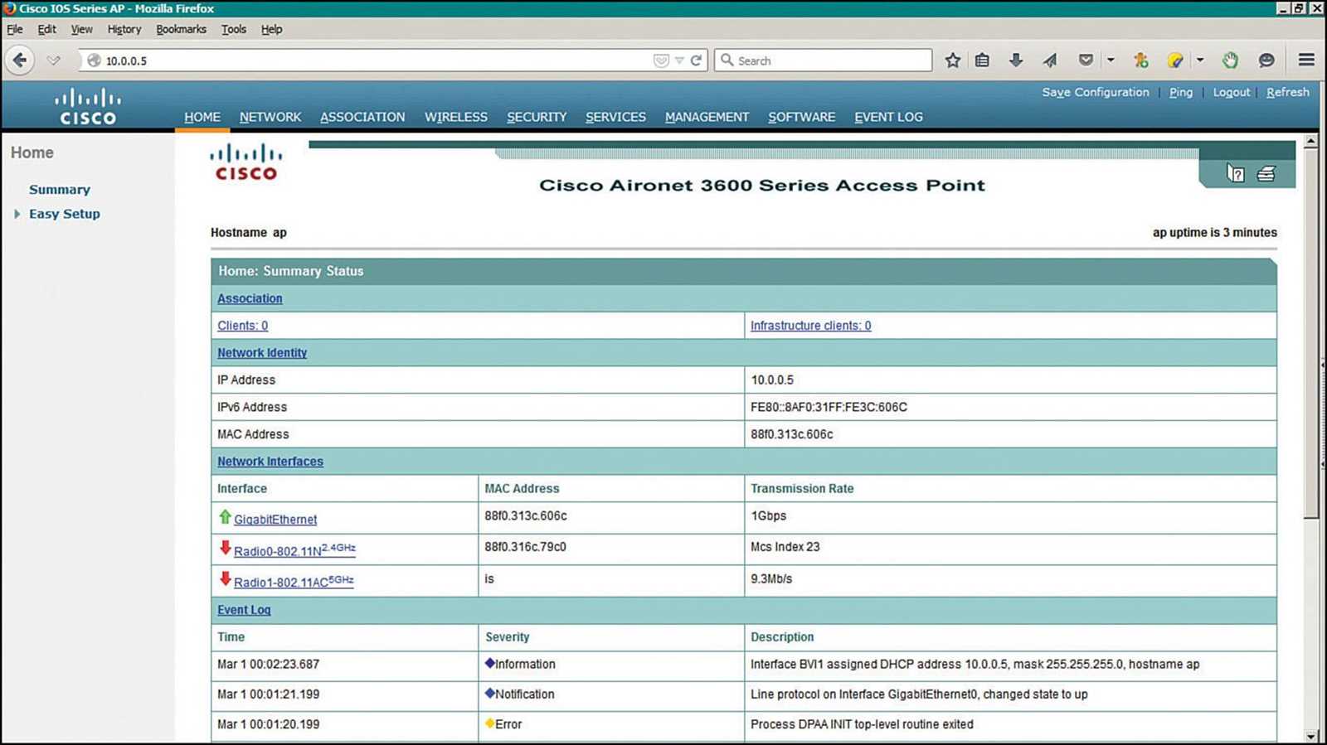Click the event time Mar 1 00:02:23.687
Viewport: 1327px width, 745px height.
pyautogui.click(x=268, y=665)
